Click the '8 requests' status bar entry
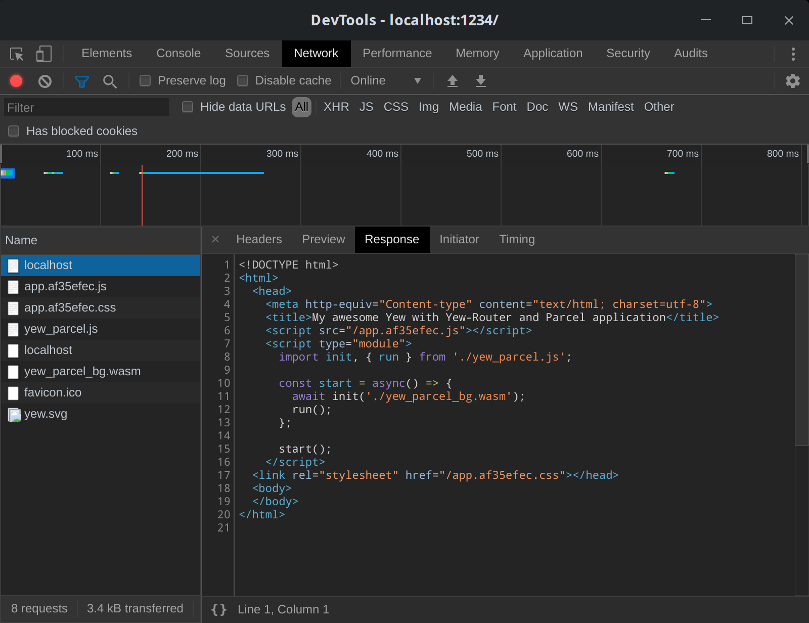Image resolution: width=809 pixels, height=623 pixels. (39, 608)
